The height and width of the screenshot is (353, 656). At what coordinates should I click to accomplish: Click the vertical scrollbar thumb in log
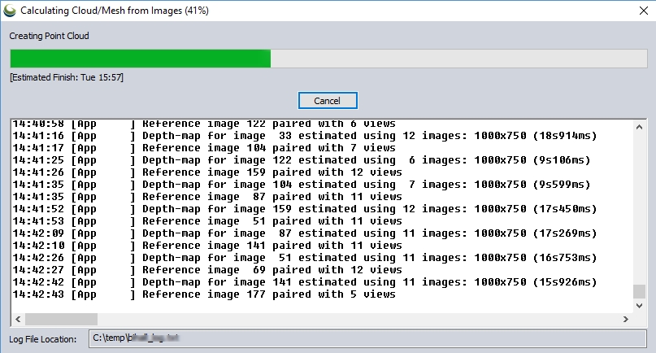pos(639,292)
